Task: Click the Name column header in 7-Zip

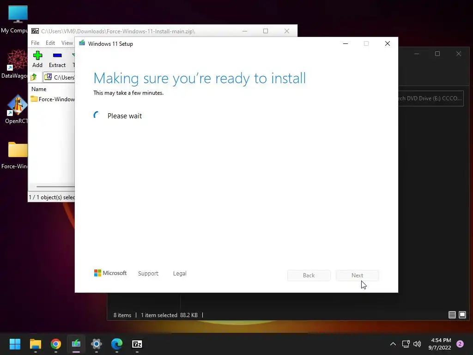Action: coord(39,89)
